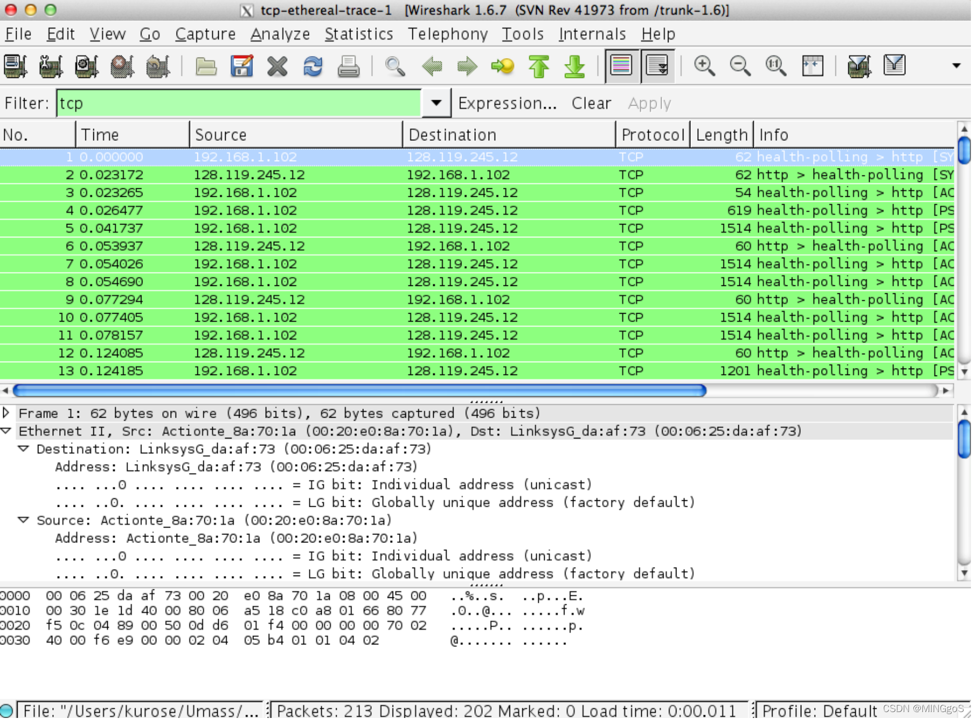Clear the display filter
The image size is (972, 719).
[x=591, y=103]
